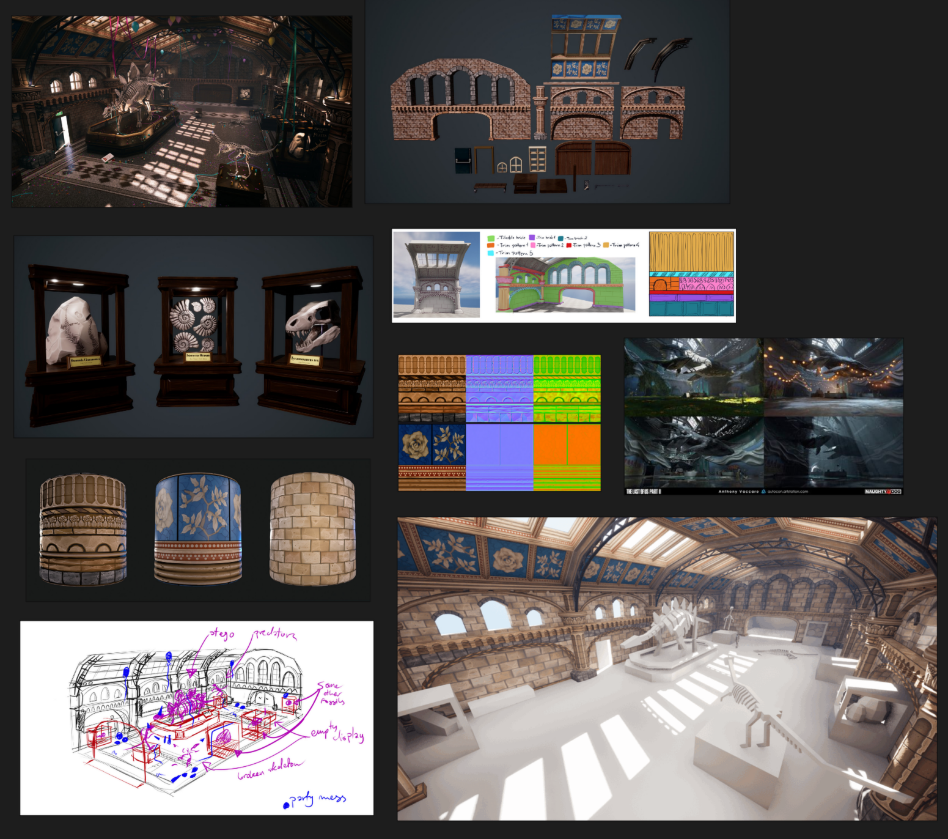Image resolution: width=948 pixels, height=839 pixels.
Task: Select the blue floral material cylinder preview
Action: click(x=197, y=530)
